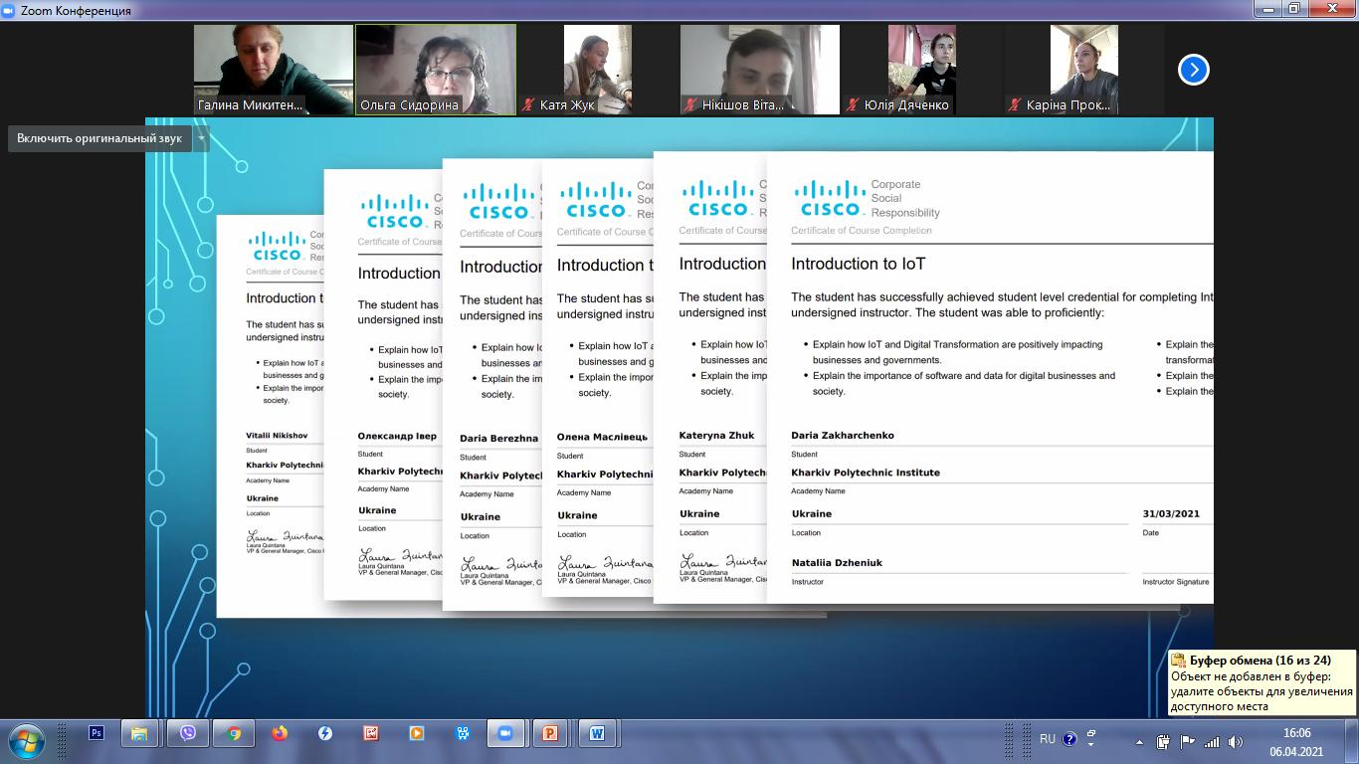Image resolution: width=1359 pixels, height=764 pixels.
Task: Click the Daria Berezhna certificate
Action: (x=492, y=385)
